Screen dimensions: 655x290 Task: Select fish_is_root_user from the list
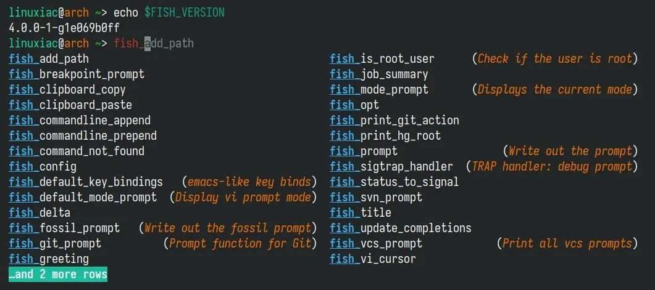coord(484,58)
